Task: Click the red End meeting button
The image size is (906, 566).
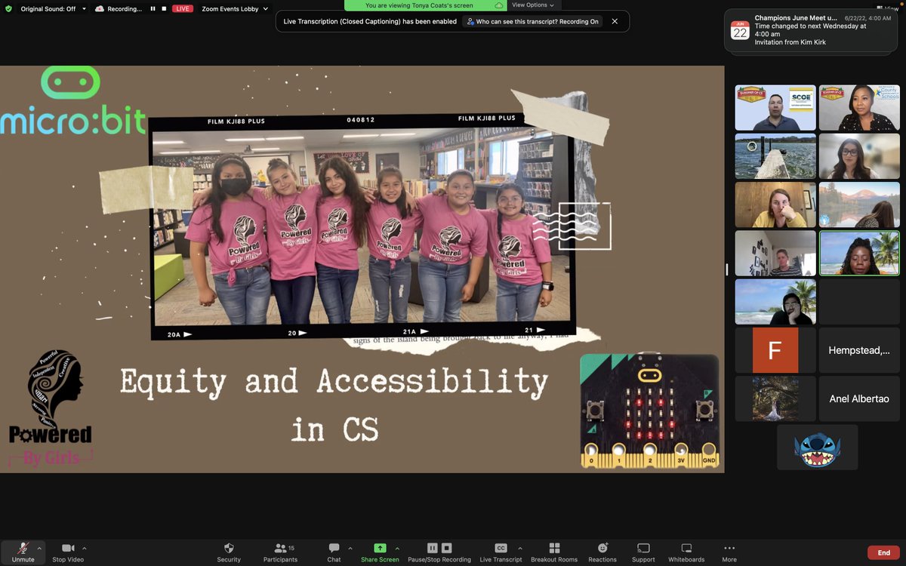Action: point(883,552)
